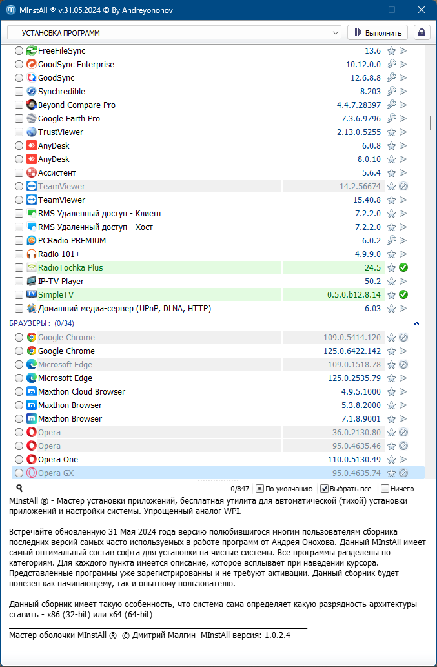Collapse the БРАУЗЕРЫ section chevron
This screenshot has height=667, width=437.
tap(416, 323)
